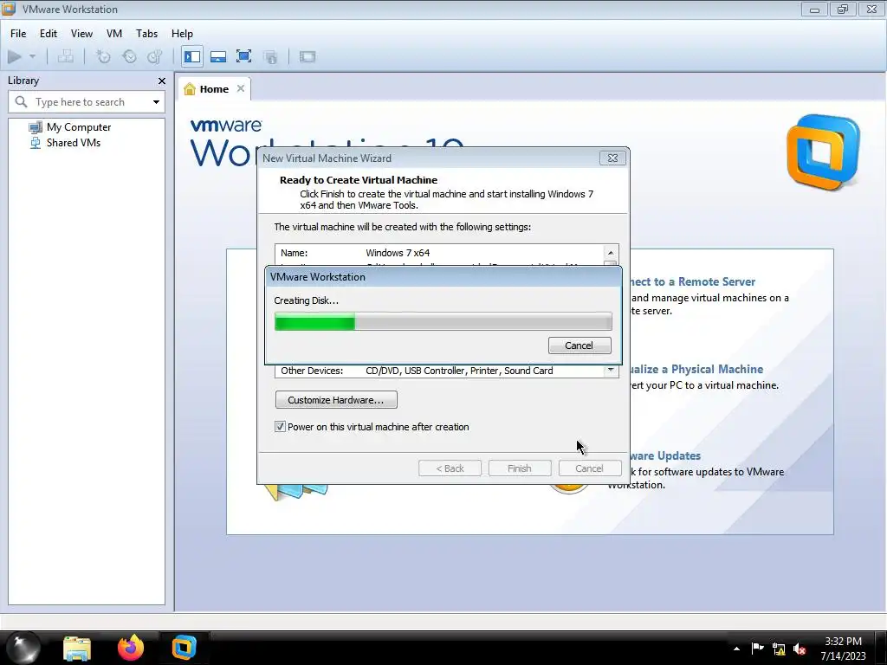Click the network tray icon
This screenshot has width=887, height=665.
pos(779,649)
